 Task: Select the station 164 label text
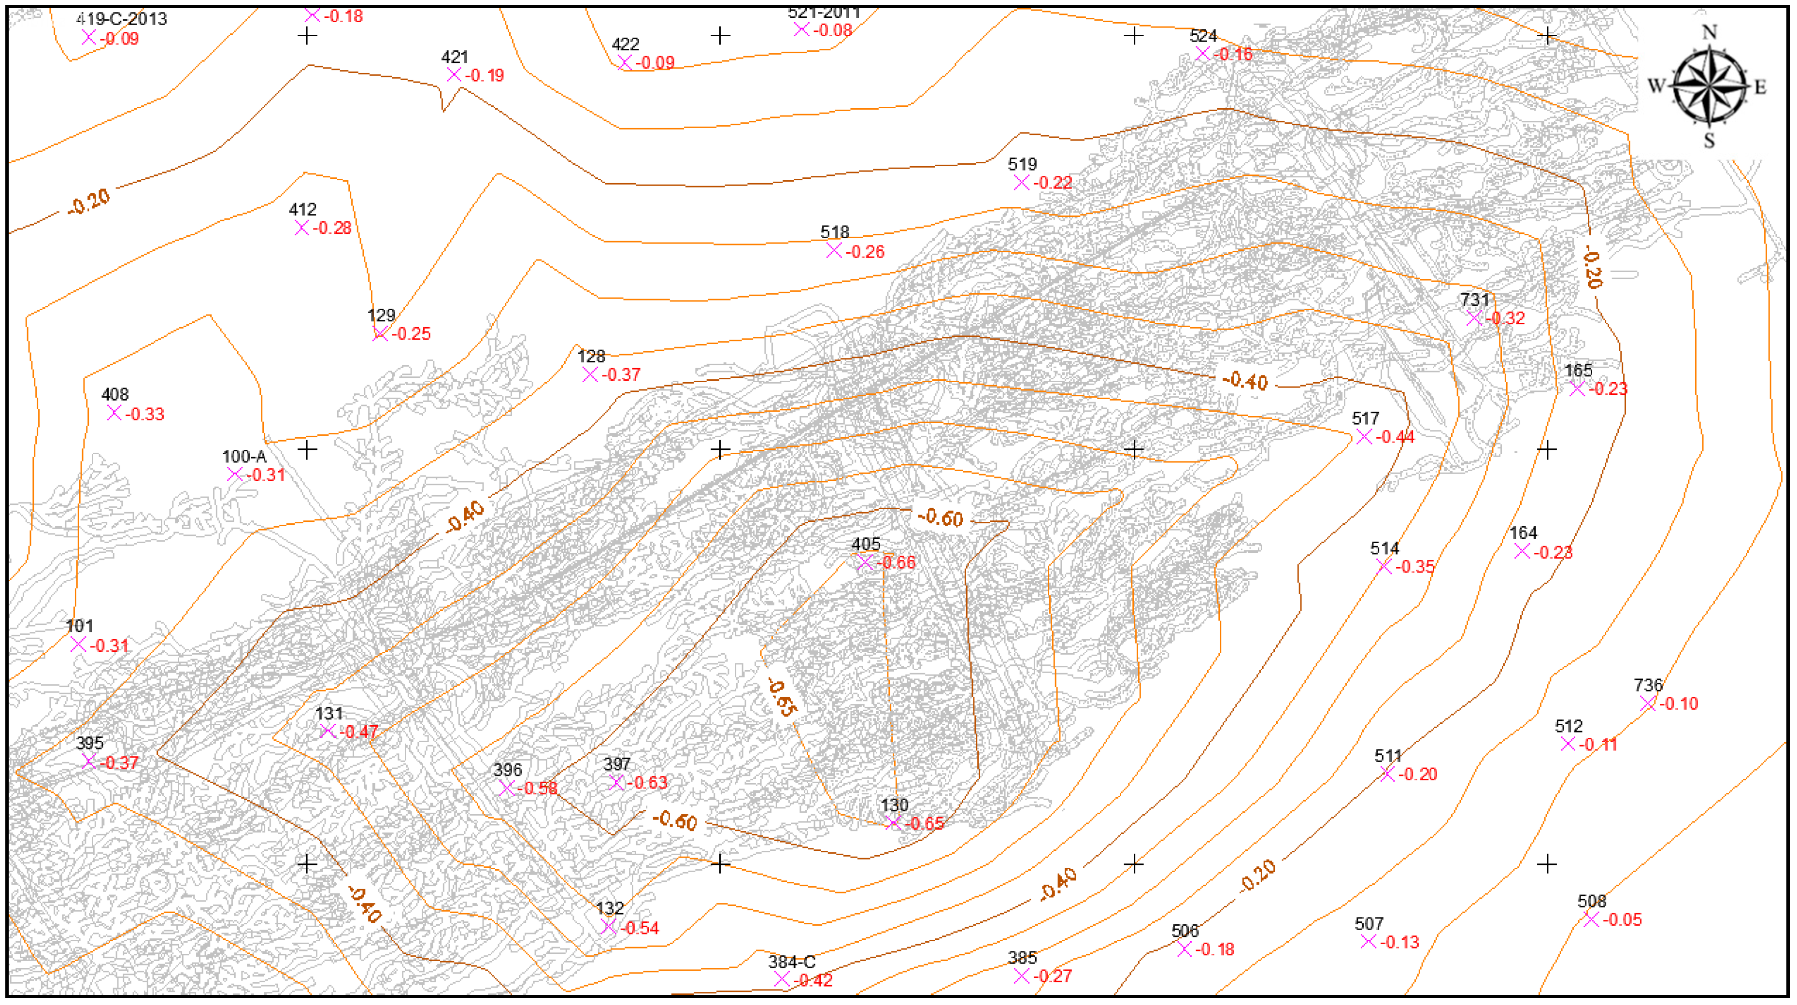pyautogui.click(x=1523, y=532)
